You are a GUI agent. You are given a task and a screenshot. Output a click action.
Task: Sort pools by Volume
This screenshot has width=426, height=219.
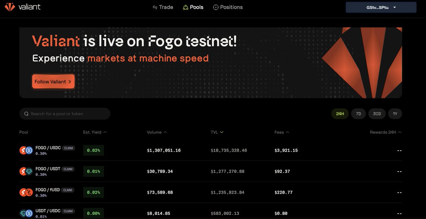(157, 132)
